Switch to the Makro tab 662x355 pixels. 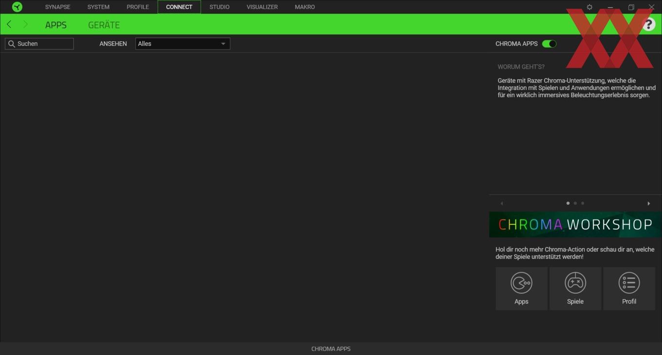(305, 7)
